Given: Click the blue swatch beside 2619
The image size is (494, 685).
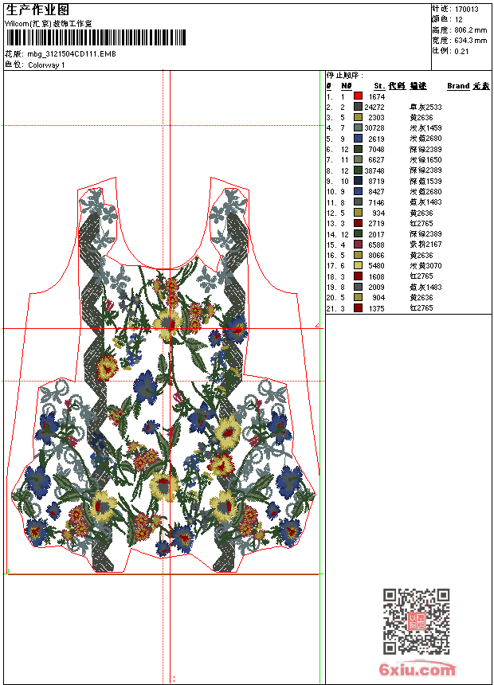Looking at the screenshot, I should point(358,138).
